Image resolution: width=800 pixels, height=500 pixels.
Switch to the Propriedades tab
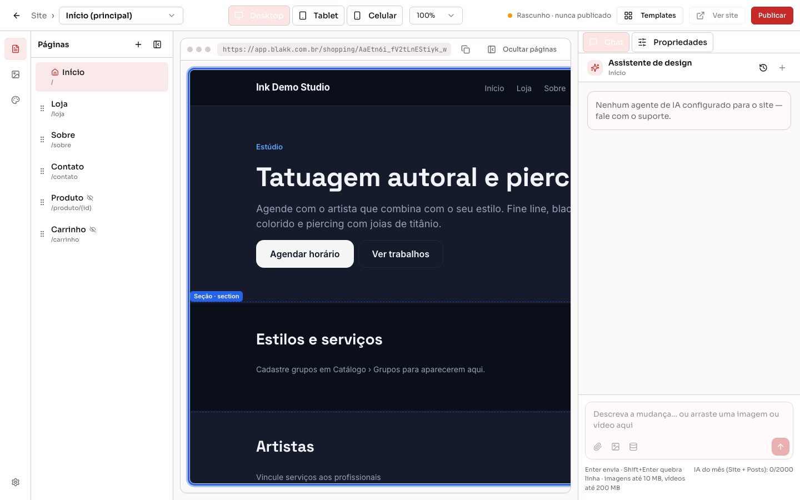point(672,42)
